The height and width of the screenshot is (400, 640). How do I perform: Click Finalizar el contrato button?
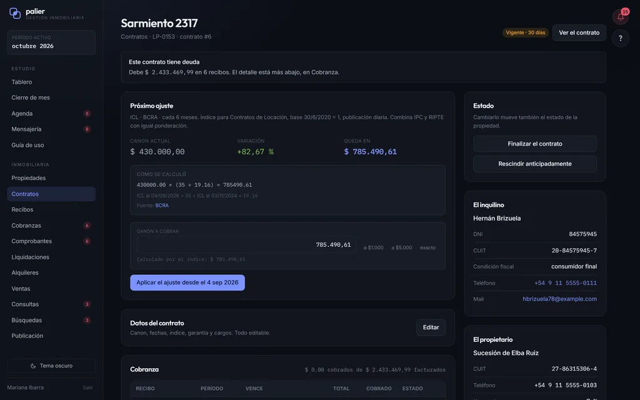click(x=535, y=144)
